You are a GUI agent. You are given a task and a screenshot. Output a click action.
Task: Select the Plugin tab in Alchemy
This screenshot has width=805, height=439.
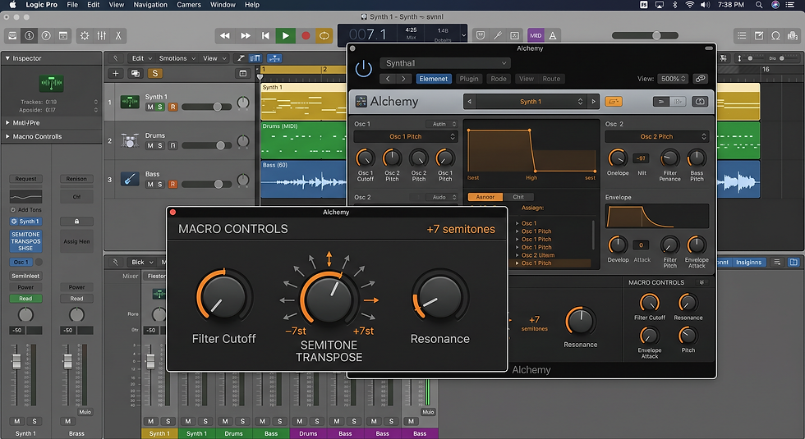tap(469, 79)
